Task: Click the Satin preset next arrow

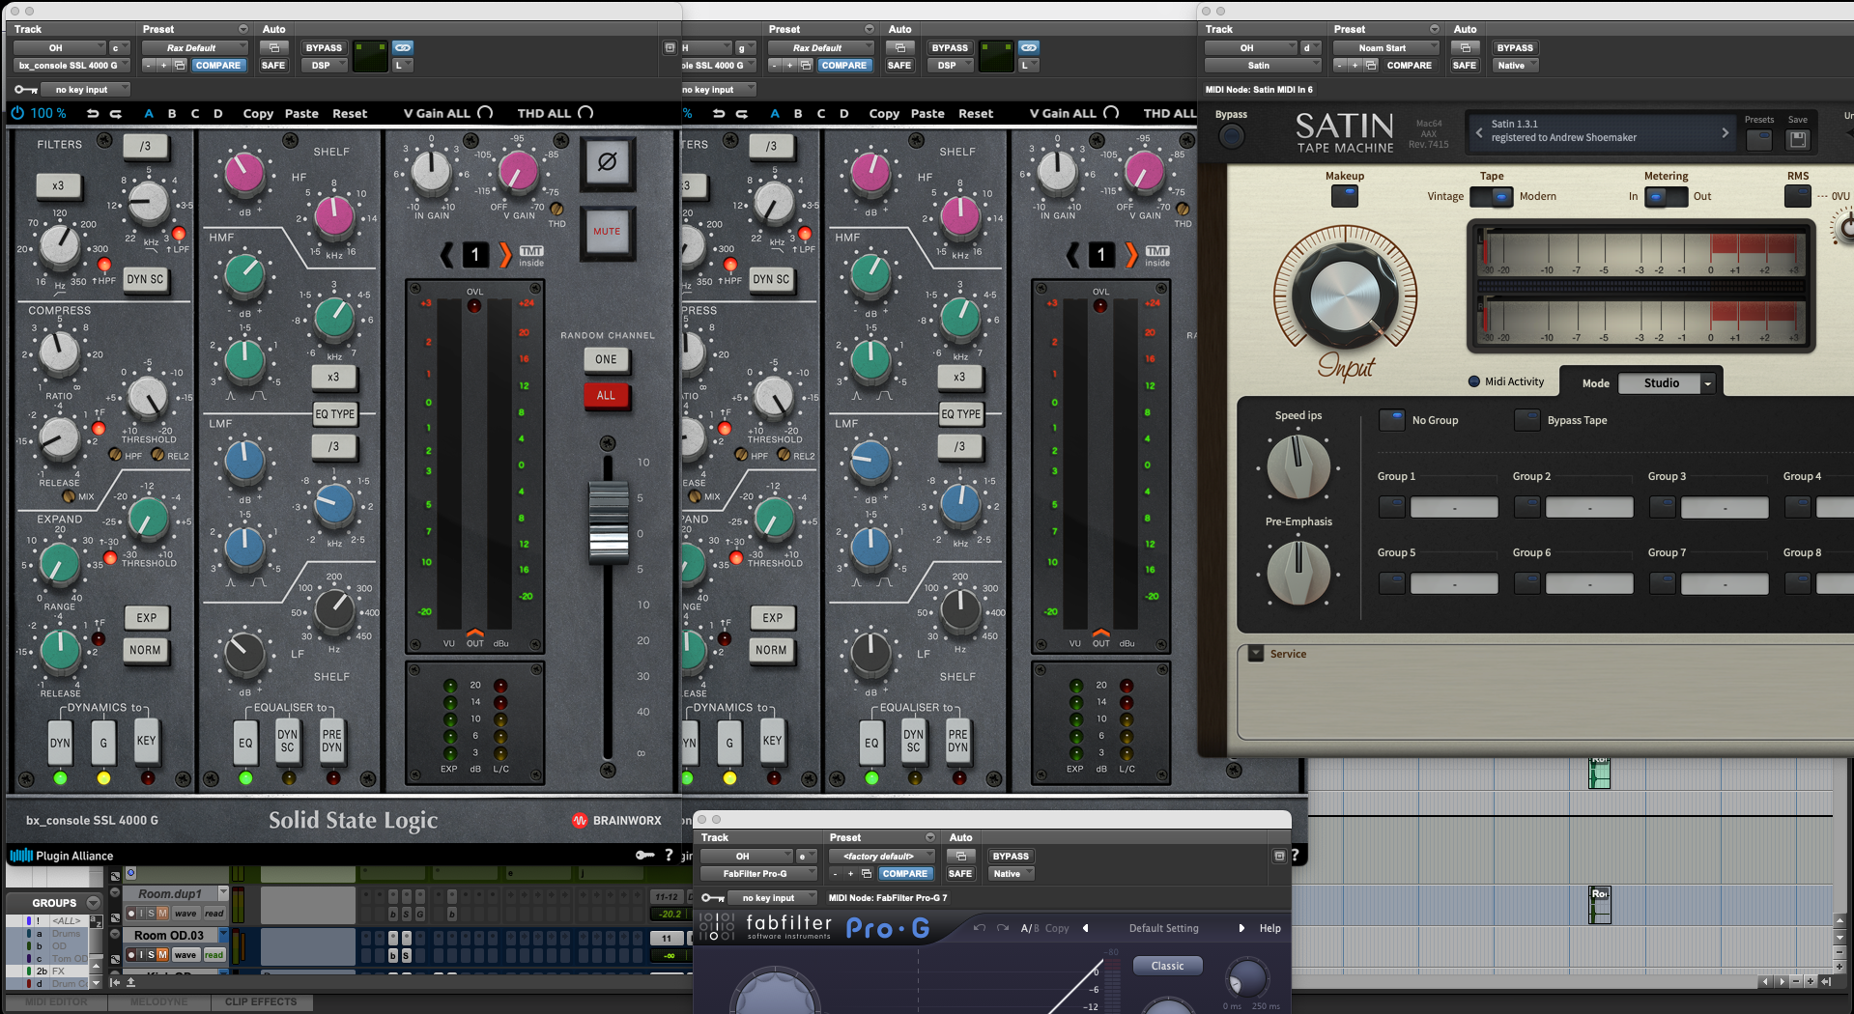Action: (1726, 133)
